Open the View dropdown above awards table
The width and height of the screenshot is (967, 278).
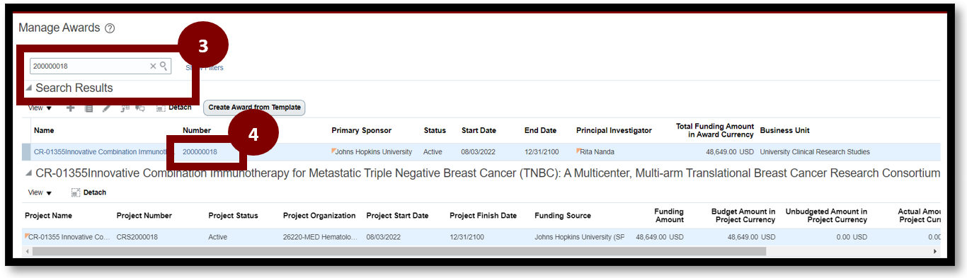(40, 108)
